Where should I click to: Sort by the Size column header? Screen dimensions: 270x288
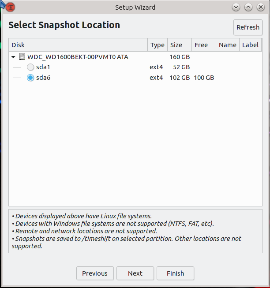coord(180,45)
